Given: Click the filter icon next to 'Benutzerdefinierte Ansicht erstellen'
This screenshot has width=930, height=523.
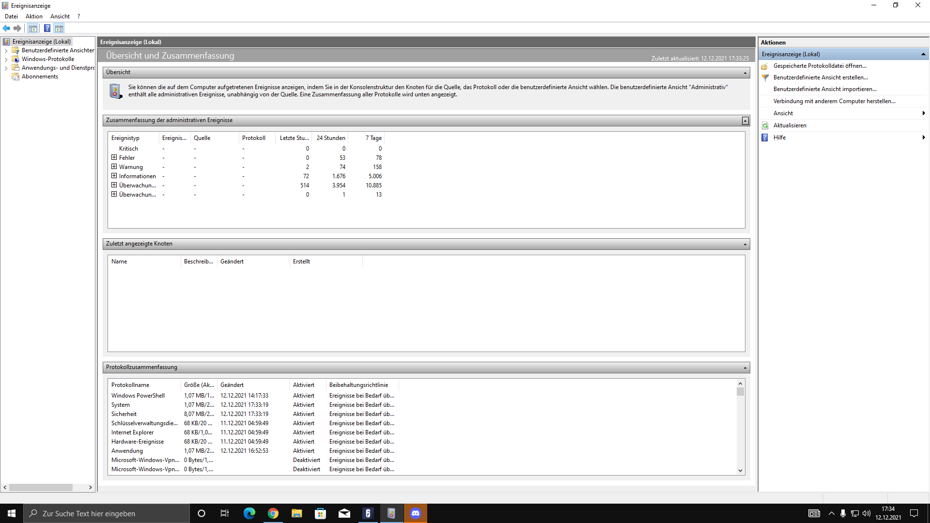Looking at the screenshot, I should 765,77.
